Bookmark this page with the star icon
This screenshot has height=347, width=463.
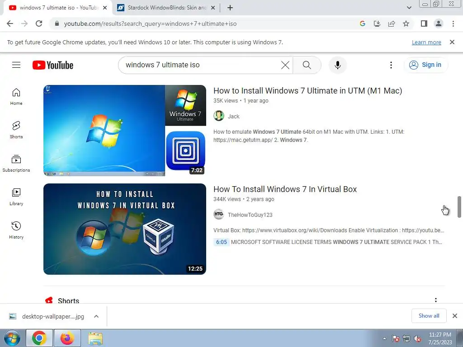[406, 23]
